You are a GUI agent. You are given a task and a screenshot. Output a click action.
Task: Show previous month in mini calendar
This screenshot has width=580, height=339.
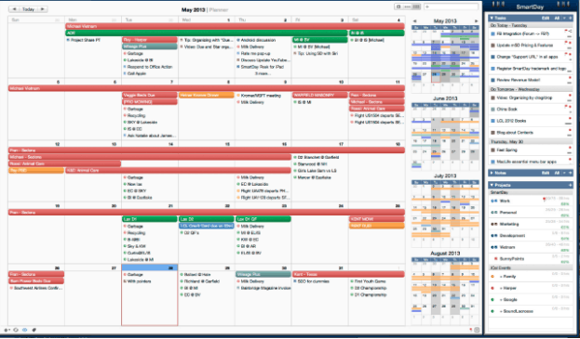[x=414, y=21]
